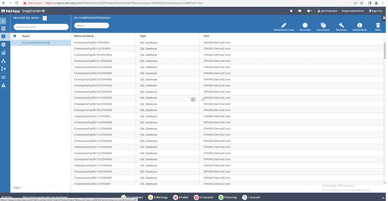Open the Settings sliders icon in sidebar
This screenshot has width=388, height=201.
pyautogui.click(x=4, y=77)
